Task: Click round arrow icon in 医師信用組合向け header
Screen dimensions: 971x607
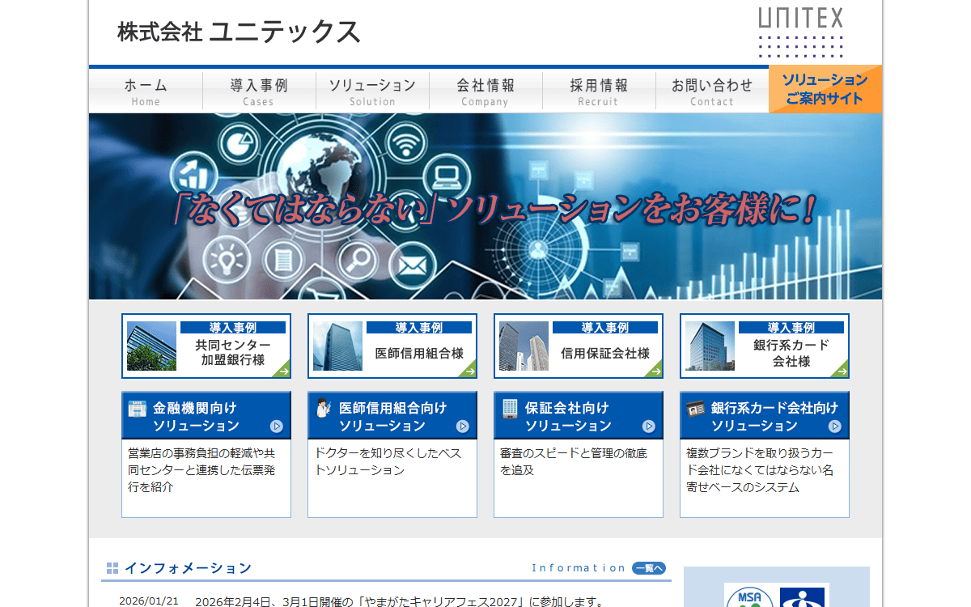Action: (x=463, y=427)
